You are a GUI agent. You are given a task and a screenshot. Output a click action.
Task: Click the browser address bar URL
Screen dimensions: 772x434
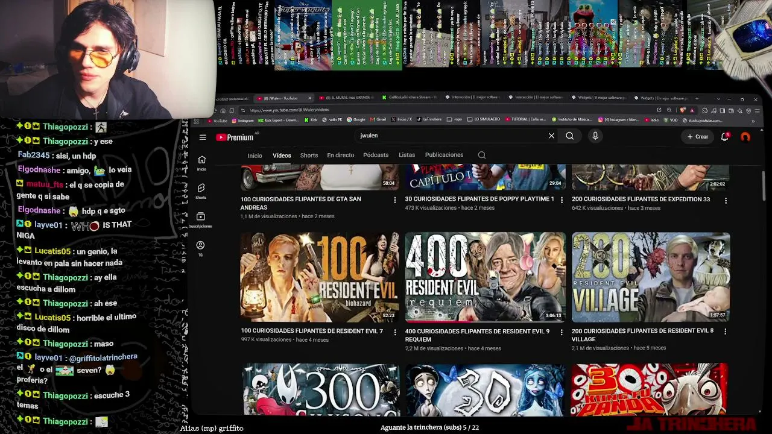(x=289, y=110)
